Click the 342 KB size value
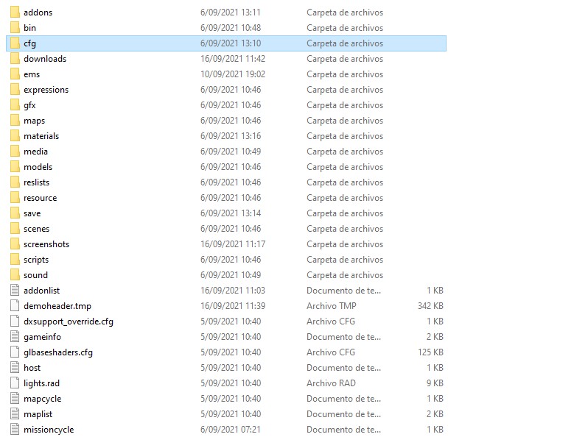 click(x=430, y=306)
